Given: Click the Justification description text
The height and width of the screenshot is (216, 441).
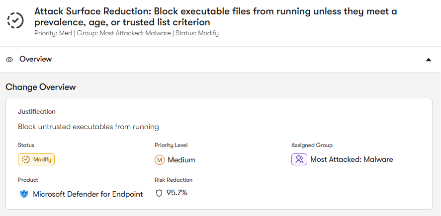Looking at the screenshot, I should [x=88, y=127].
